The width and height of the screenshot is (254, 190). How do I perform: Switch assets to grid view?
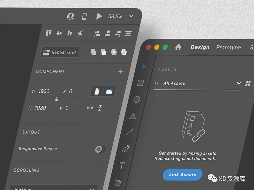click(x=248, y=84)
